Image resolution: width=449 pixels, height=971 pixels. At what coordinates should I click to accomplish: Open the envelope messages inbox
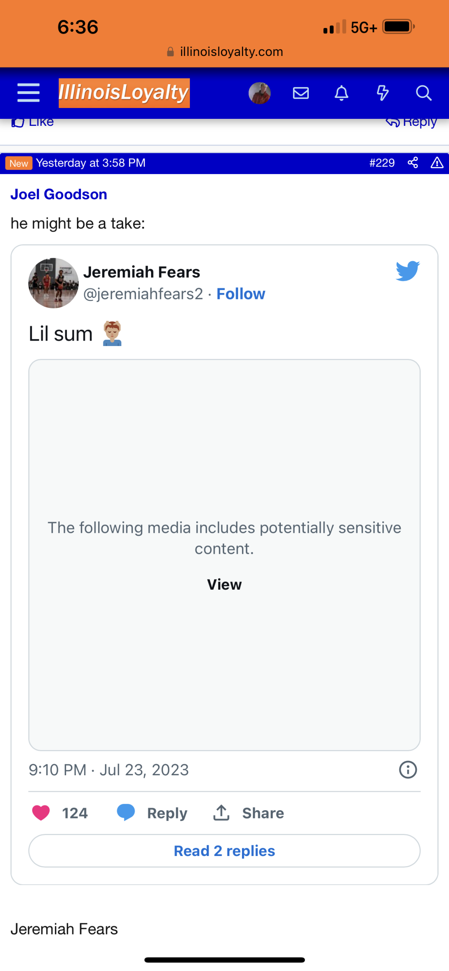pos(301,93)
